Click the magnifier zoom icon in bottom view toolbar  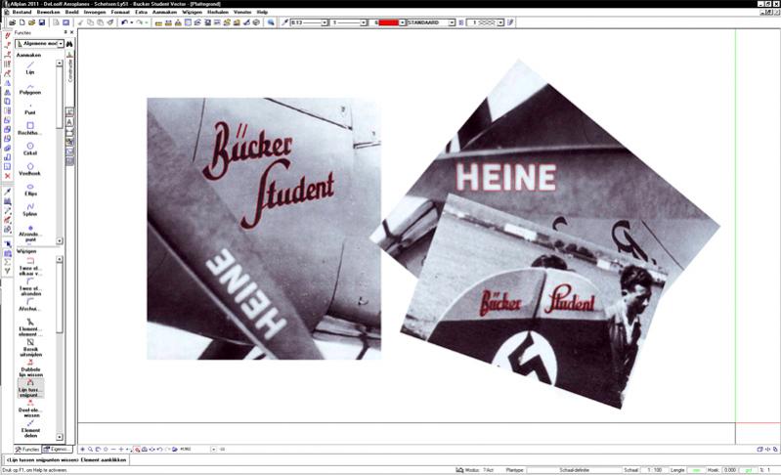click(x=90, y=450)
